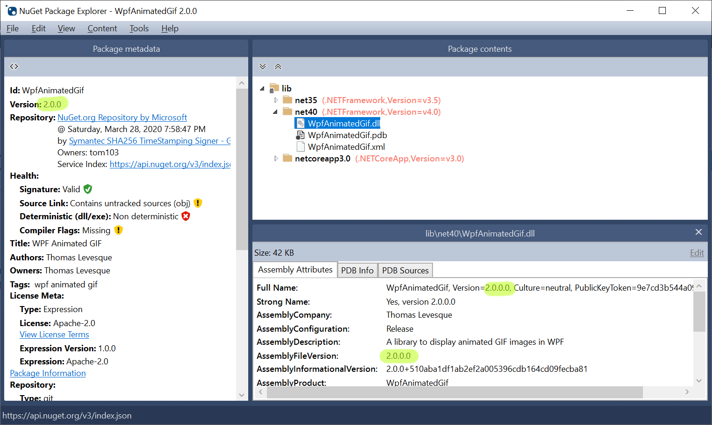712x425 pixels.
Task: Open the View License Terms link
Action: (54, 334)
